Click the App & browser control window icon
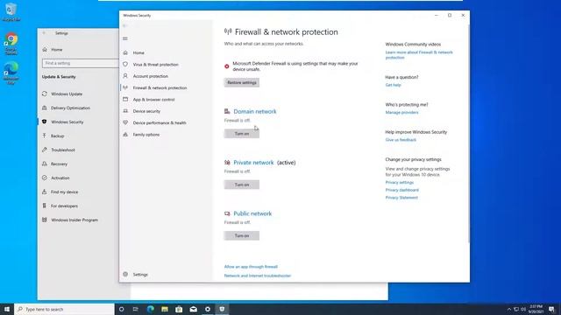561x315 pixels. (x=125, y=99)
